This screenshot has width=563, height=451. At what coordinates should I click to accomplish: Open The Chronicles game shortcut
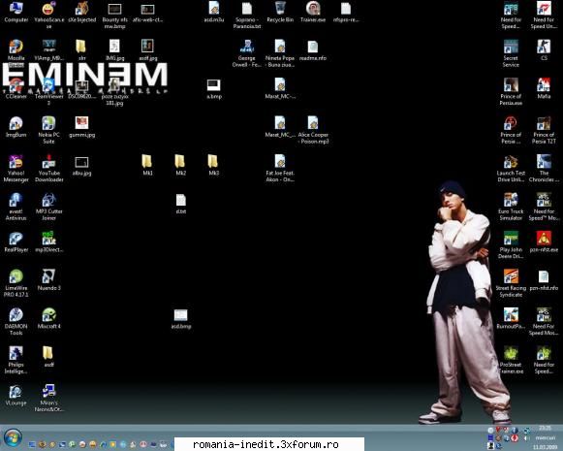point(544,168)
